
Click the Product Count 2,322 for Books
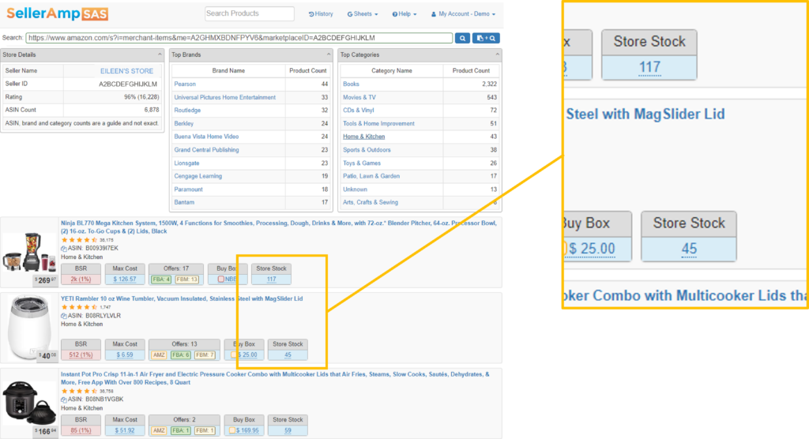tap(489, 84)
